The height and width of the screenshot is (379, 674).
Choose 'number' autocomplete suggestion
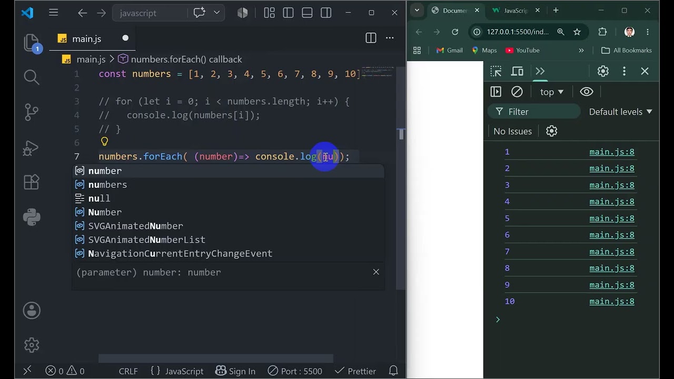point(228,171)
